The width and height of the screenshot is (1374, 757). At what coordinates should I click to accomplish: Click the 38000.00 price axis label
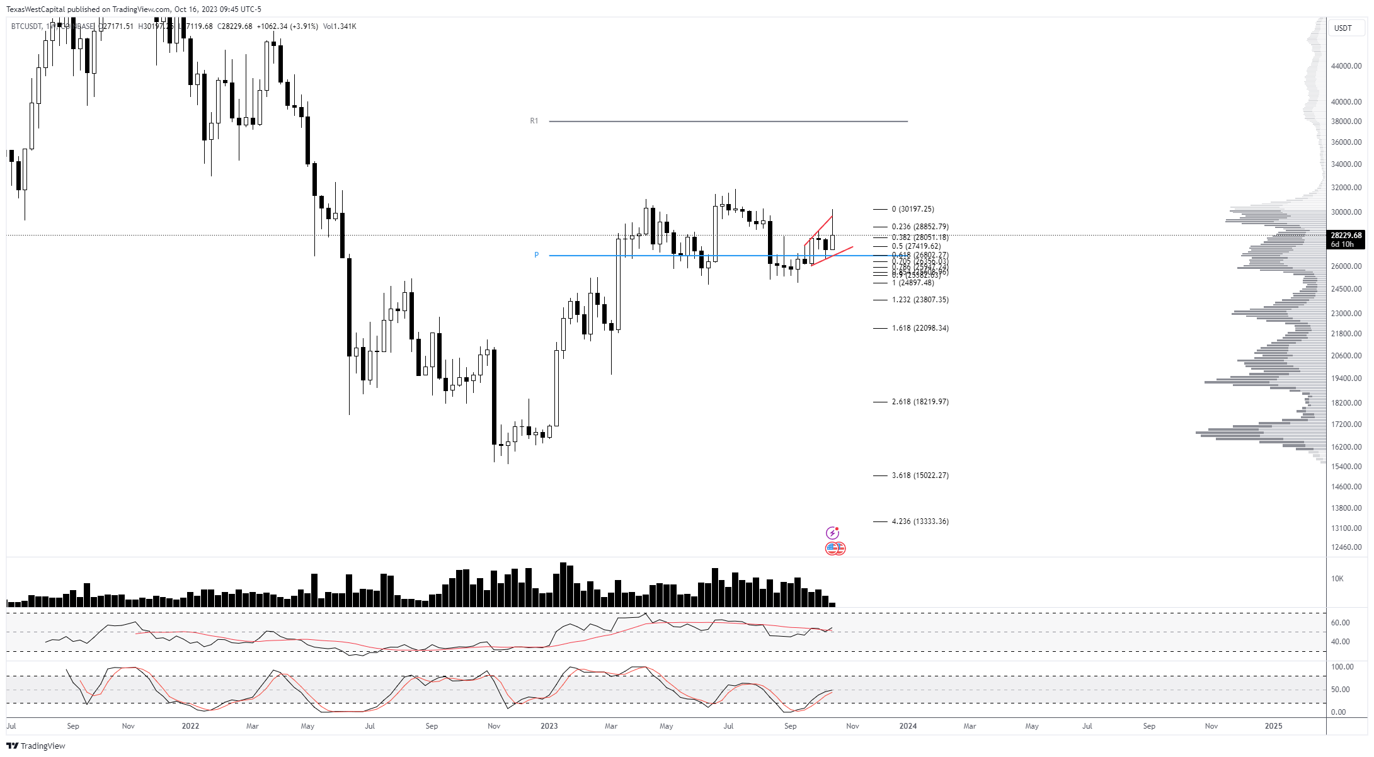(1346, 122)
